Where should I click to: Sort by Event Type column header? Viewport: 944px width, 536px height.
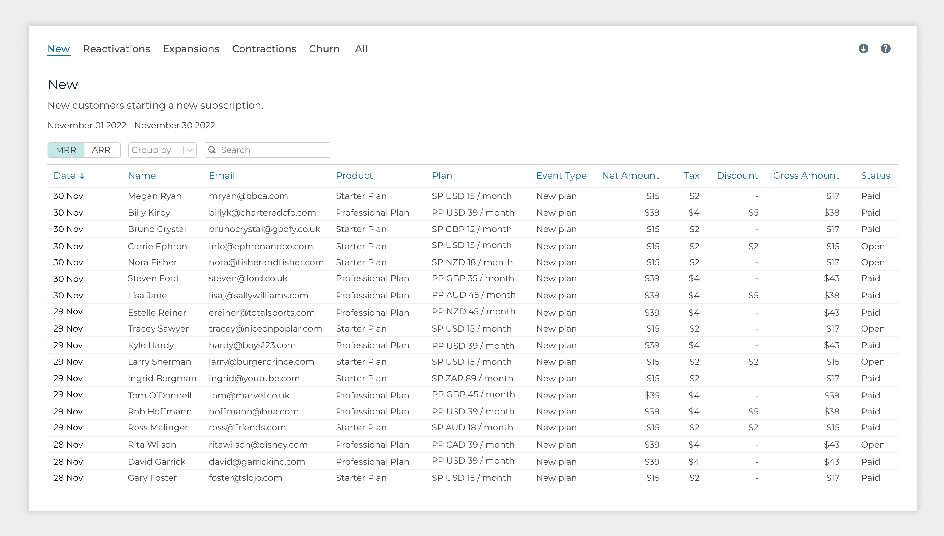tap(561, 176)
